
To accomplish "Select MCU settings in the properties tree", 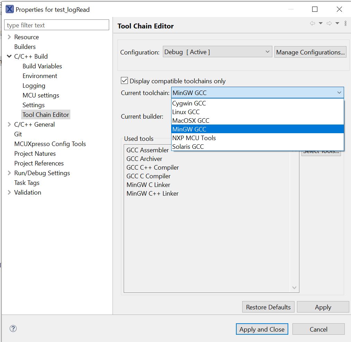I will click(41, 95).
